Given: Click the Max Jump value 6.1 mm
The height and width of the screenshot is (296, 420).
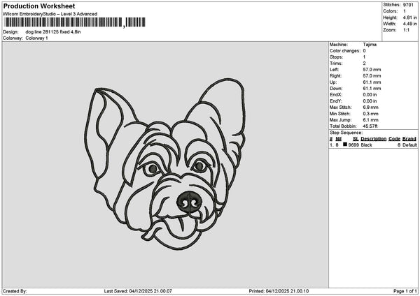Looking at the screenshot, I should (371, 120).
